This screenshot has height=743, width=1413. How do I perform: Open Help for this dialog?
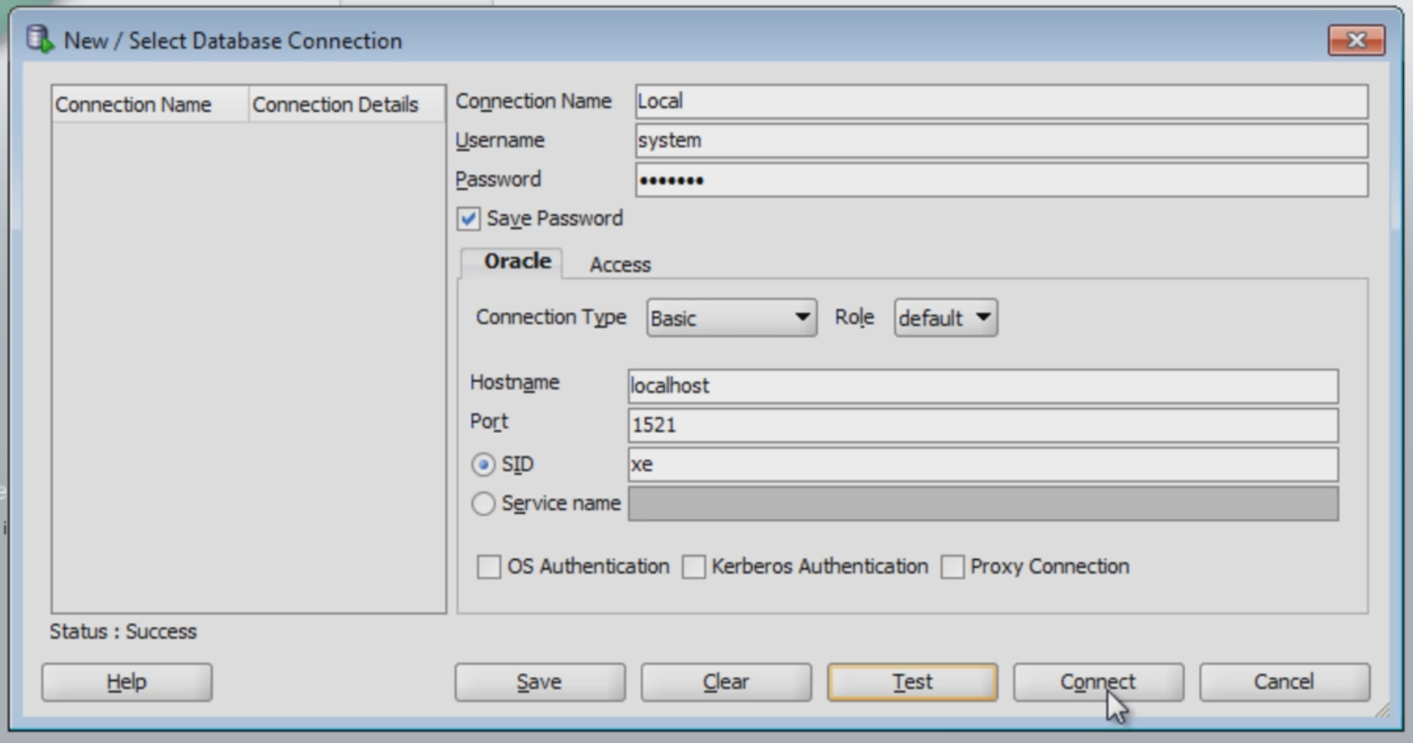(x=127, y=682)
